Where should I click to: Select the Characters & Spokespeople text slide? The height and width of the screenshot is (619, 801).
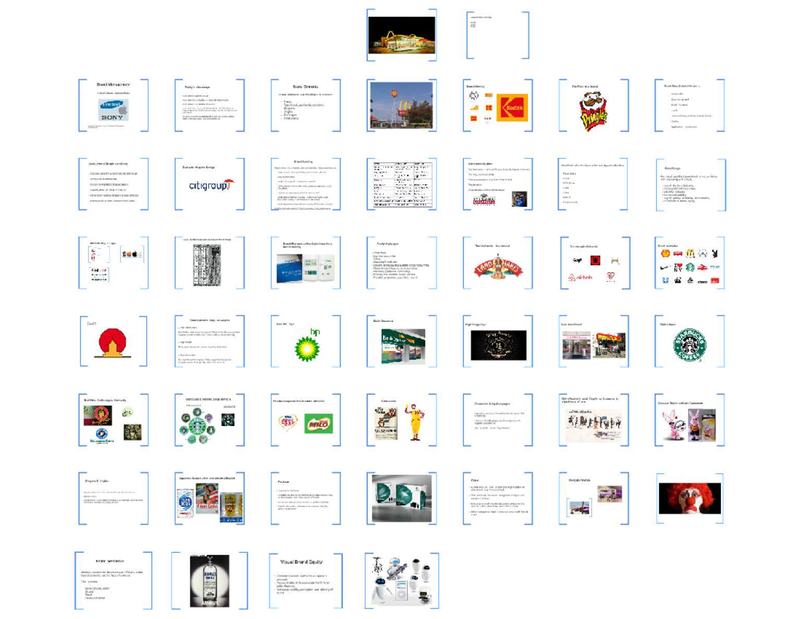[x=498, y=421]
